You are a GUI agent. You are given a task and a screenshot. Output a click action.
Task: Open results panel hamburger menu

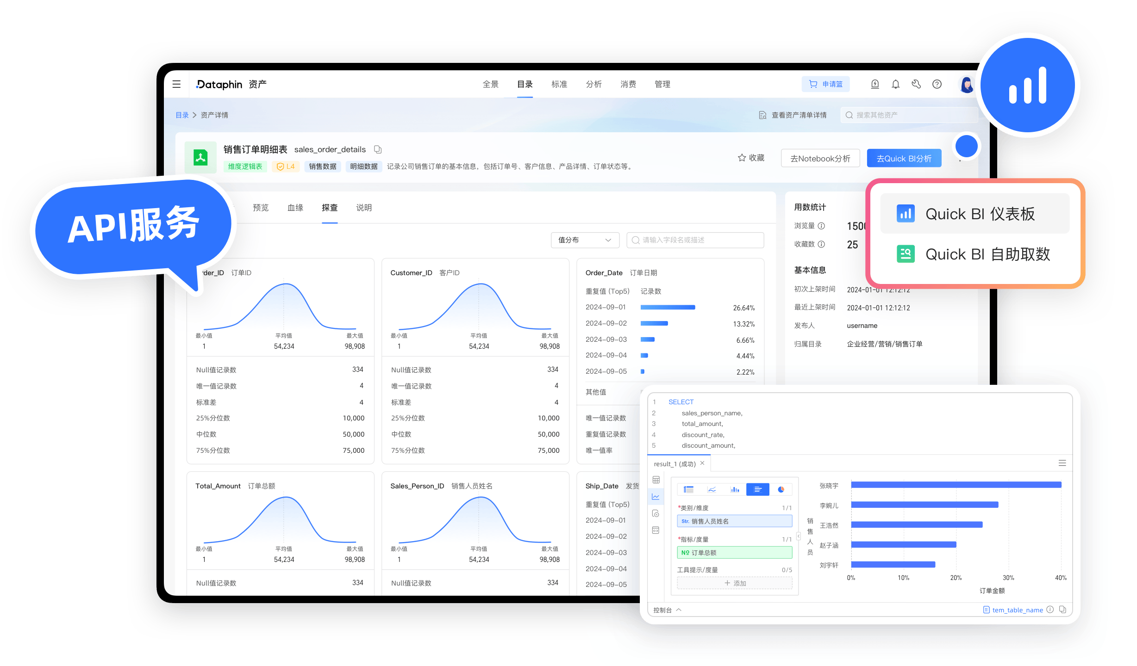(x=1062, y=463)
